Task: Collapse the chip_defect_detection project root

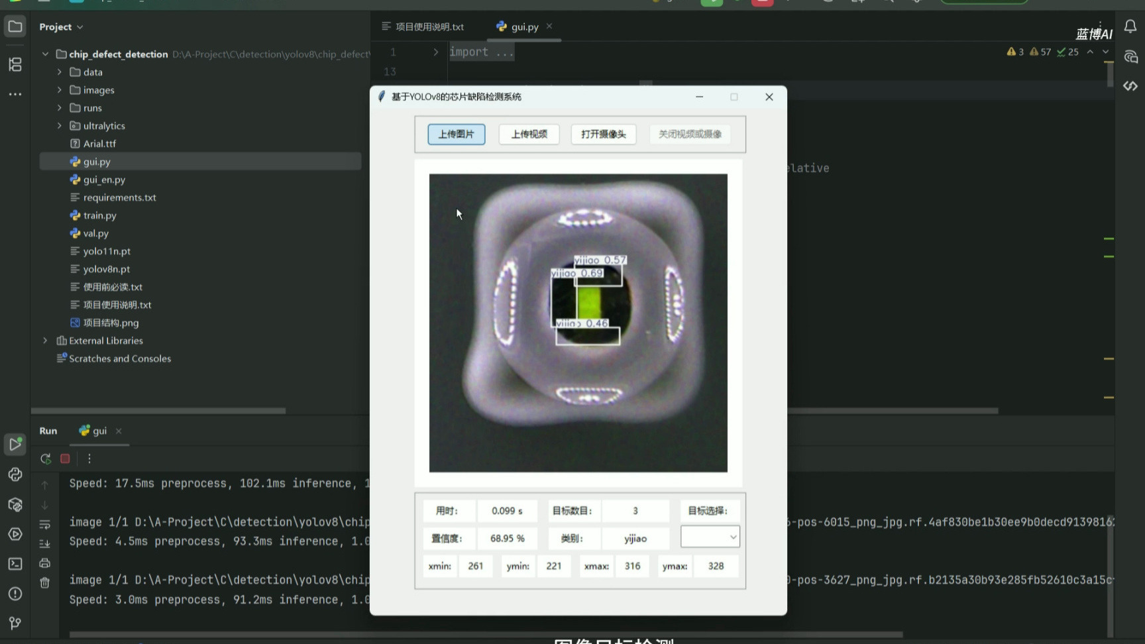Action: 45,54
